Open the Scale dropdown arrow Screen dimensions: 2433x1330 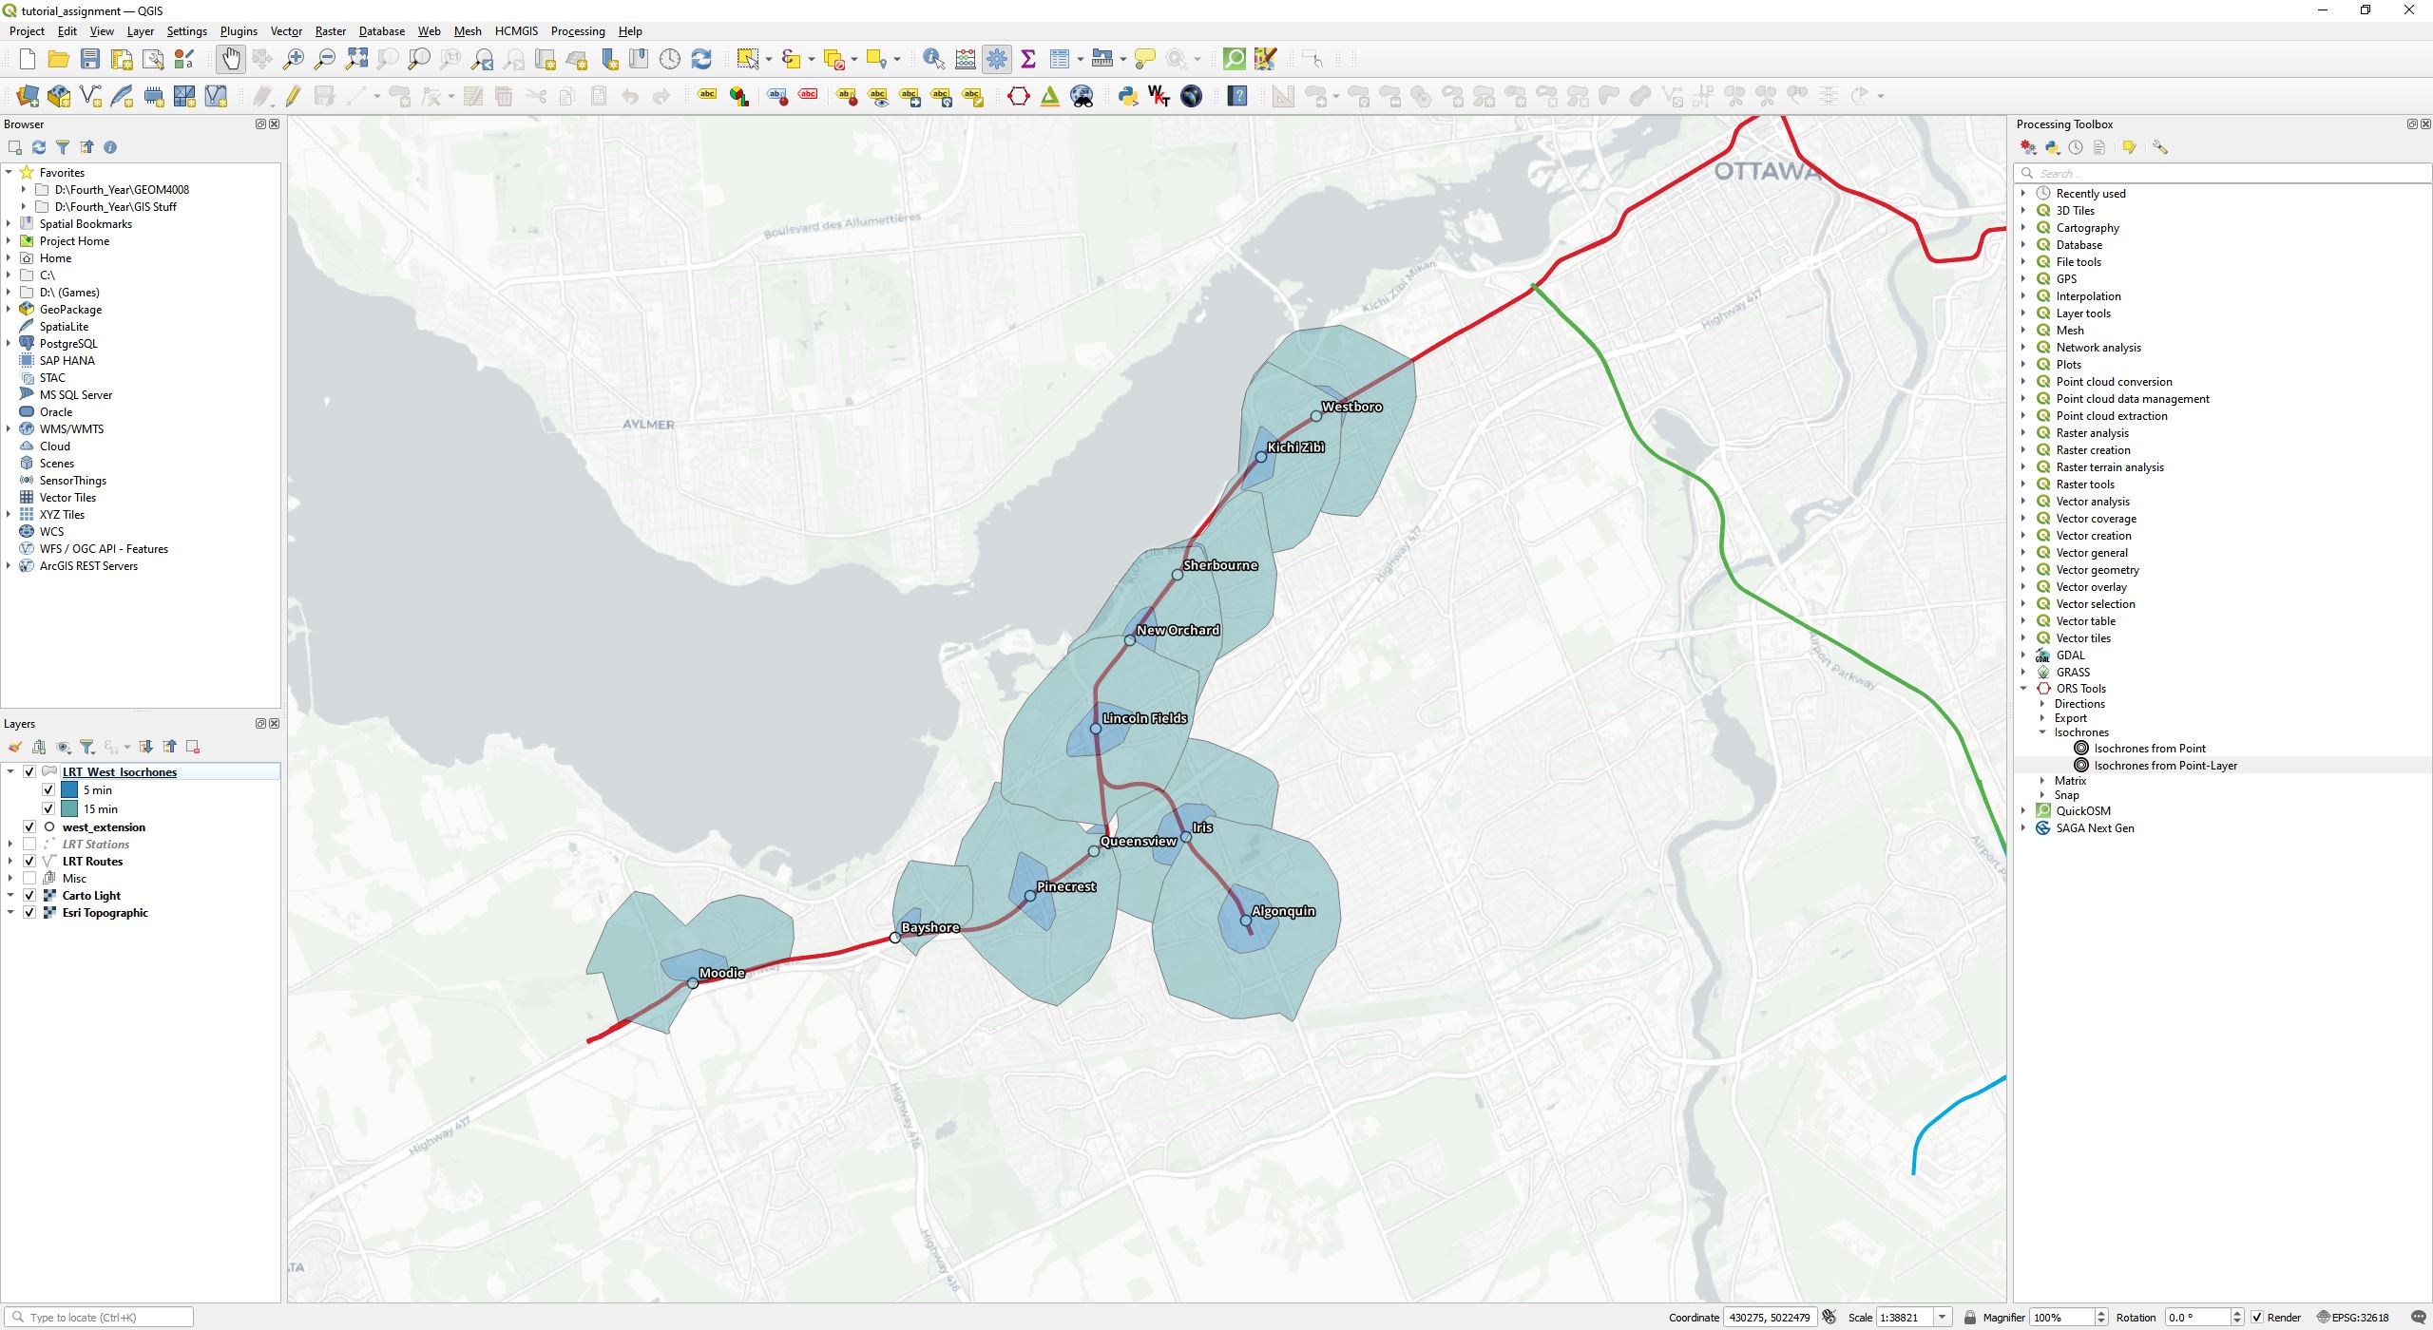1943,1318
